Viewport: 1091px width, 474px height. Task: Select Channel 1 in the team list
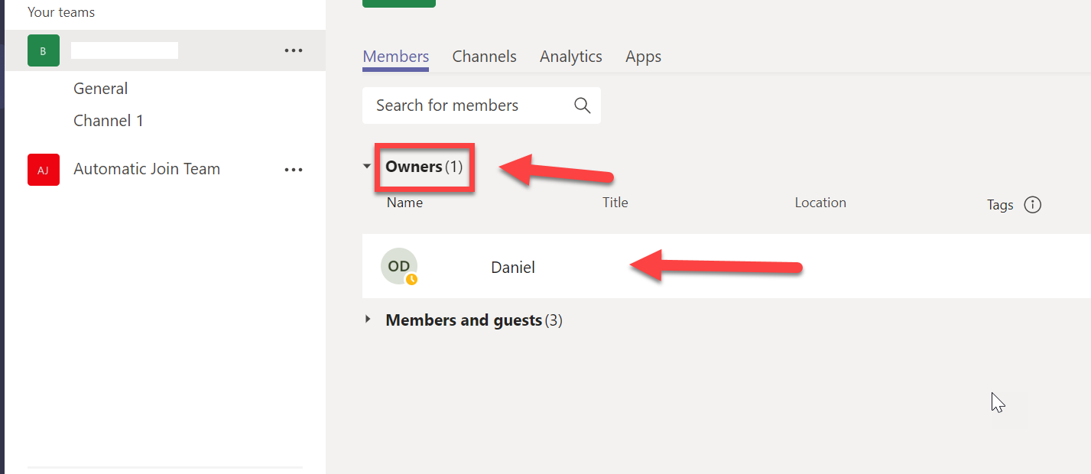click(109, 121)
